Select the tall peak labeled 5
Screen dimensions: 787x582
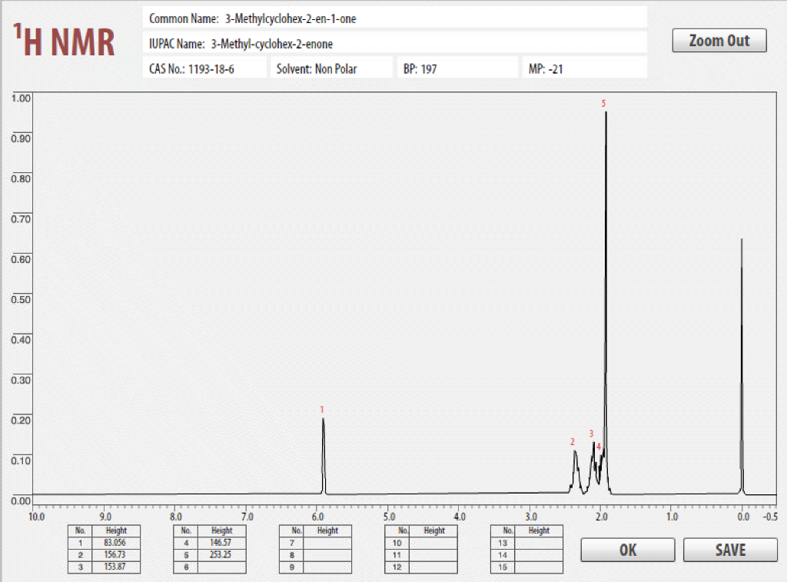[605, 123]
